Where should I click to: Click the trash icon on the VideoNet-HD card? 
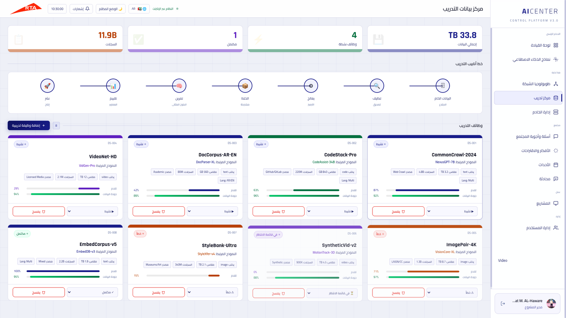pos(44,212)
